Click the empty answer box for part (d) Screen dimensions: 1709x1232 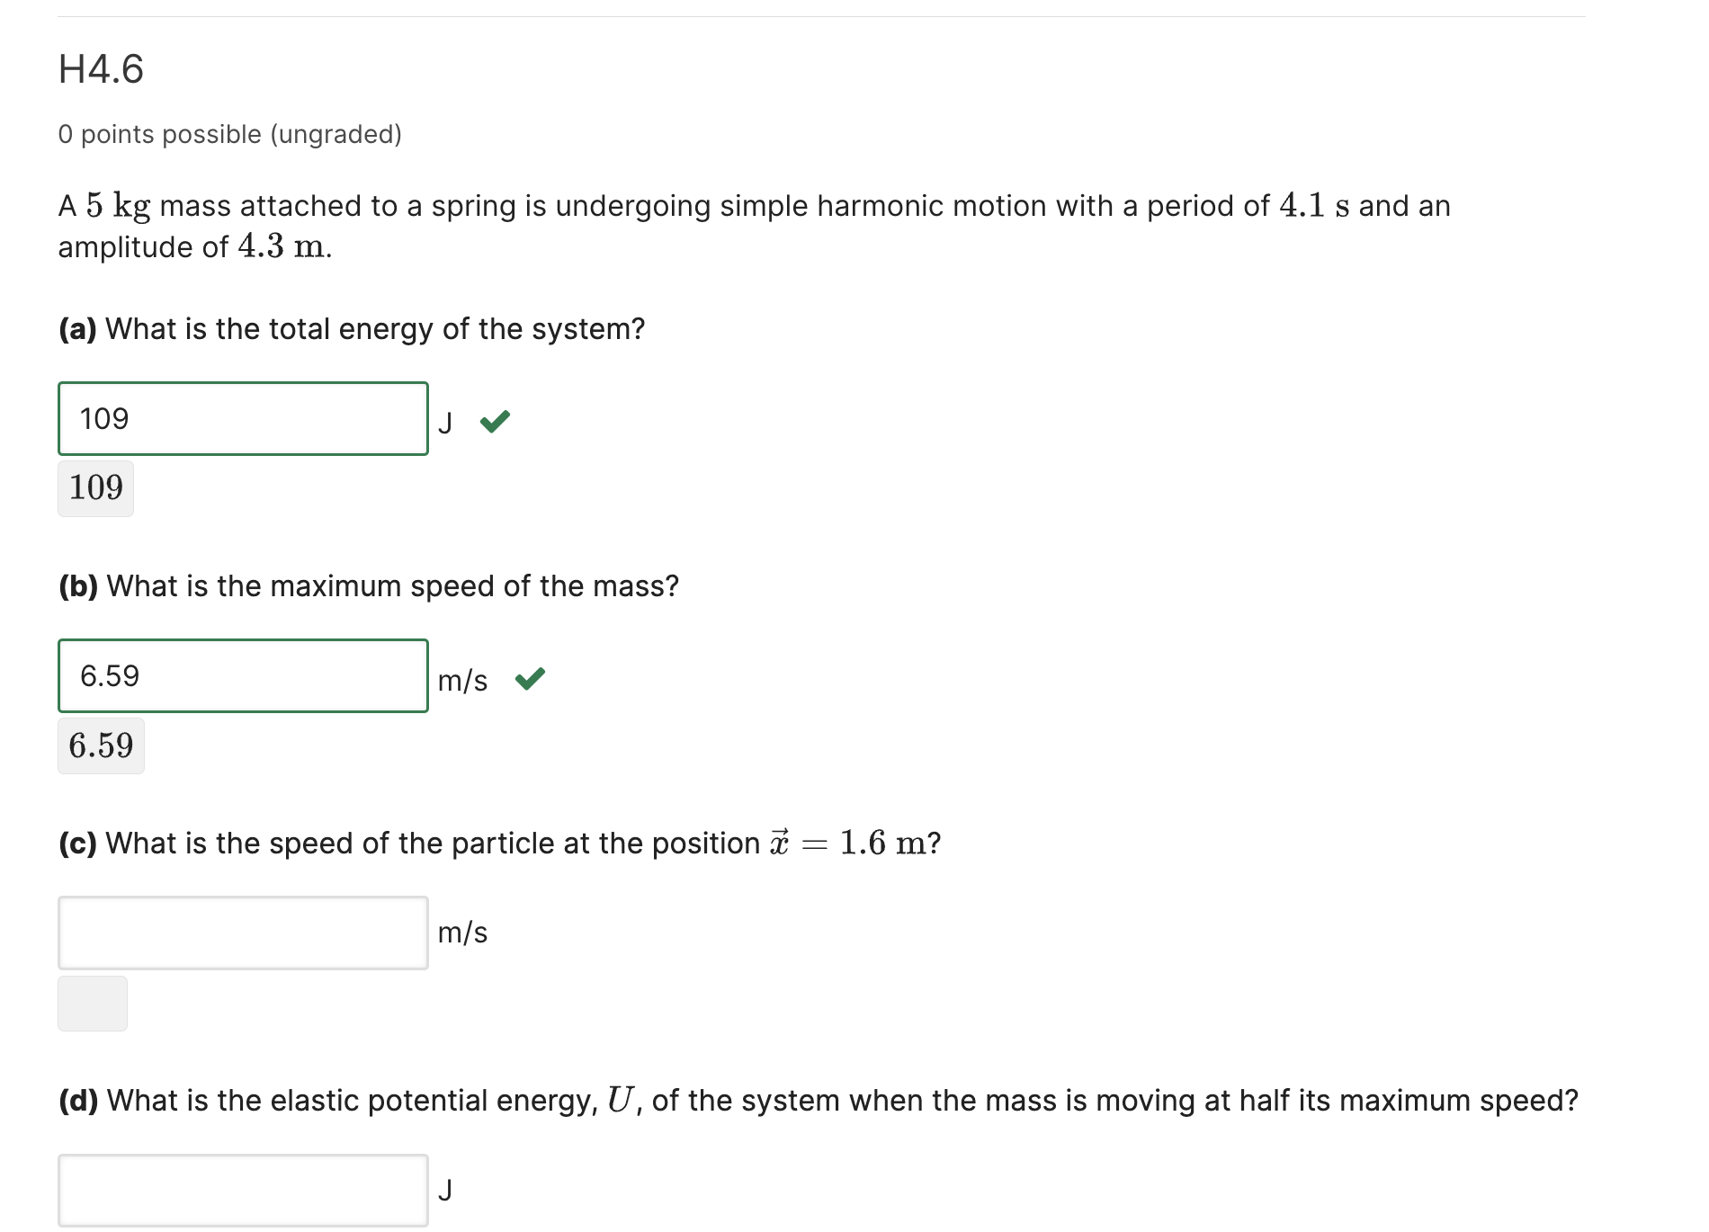pyautogui.click(x=243, y=1189)
